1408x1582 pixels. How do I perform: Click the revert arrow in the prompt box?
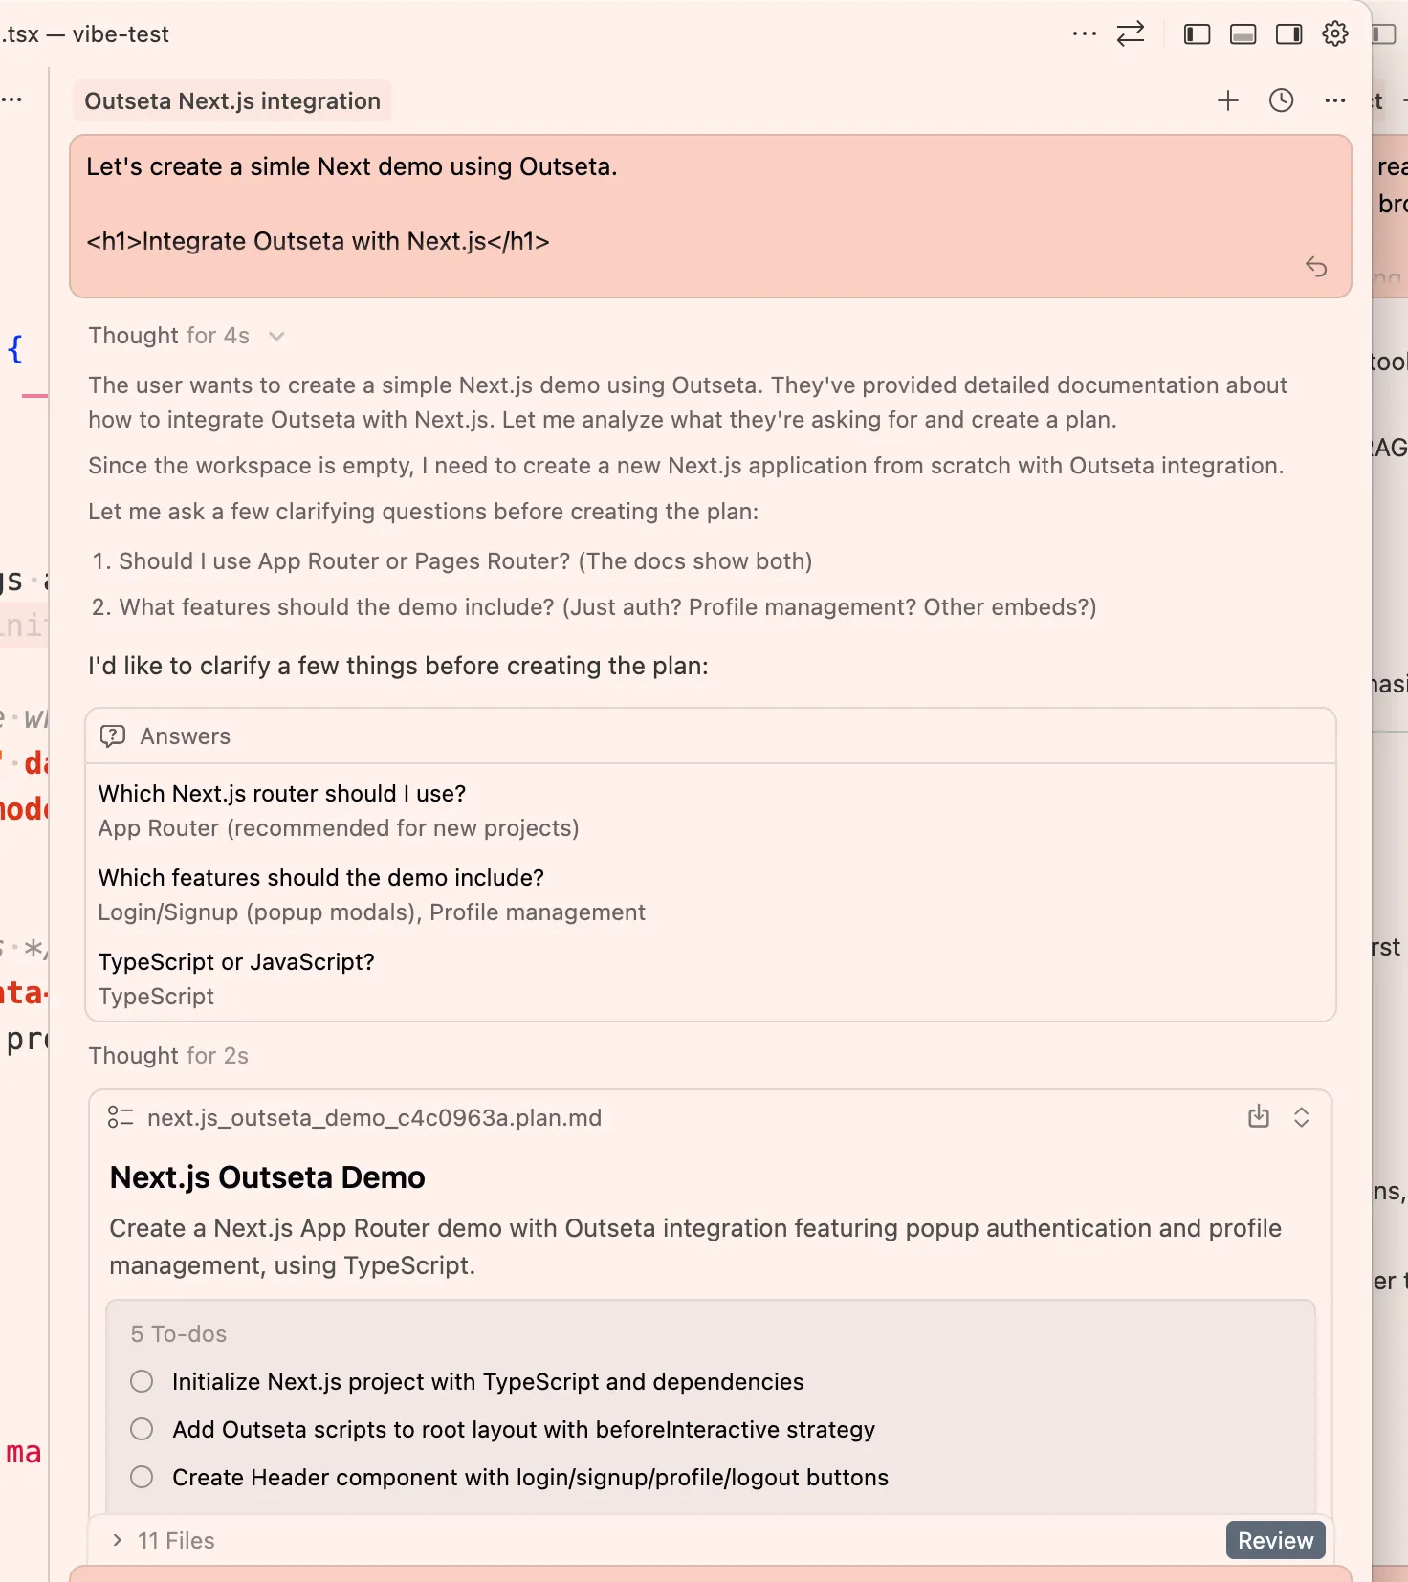click(1316, 267)
